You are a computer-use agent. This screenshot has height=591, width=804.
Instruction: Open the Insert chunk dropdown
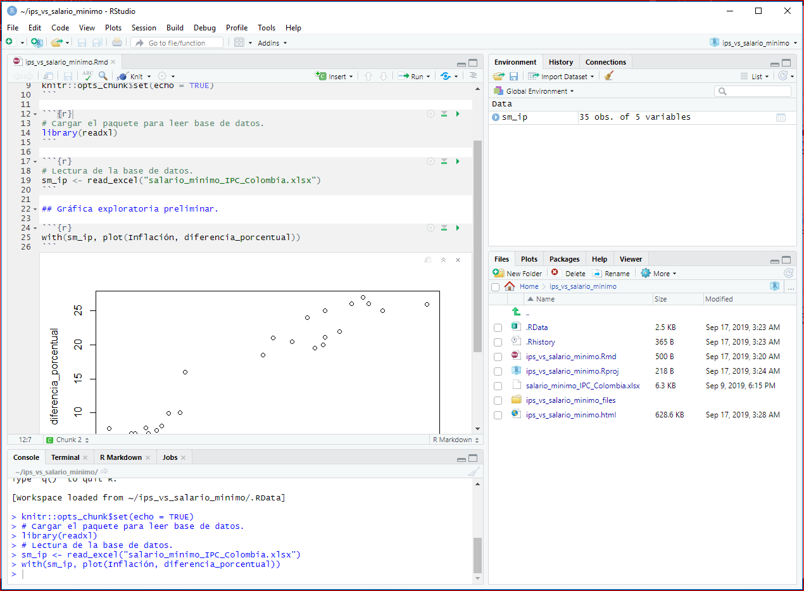click(x=351, y=76)
